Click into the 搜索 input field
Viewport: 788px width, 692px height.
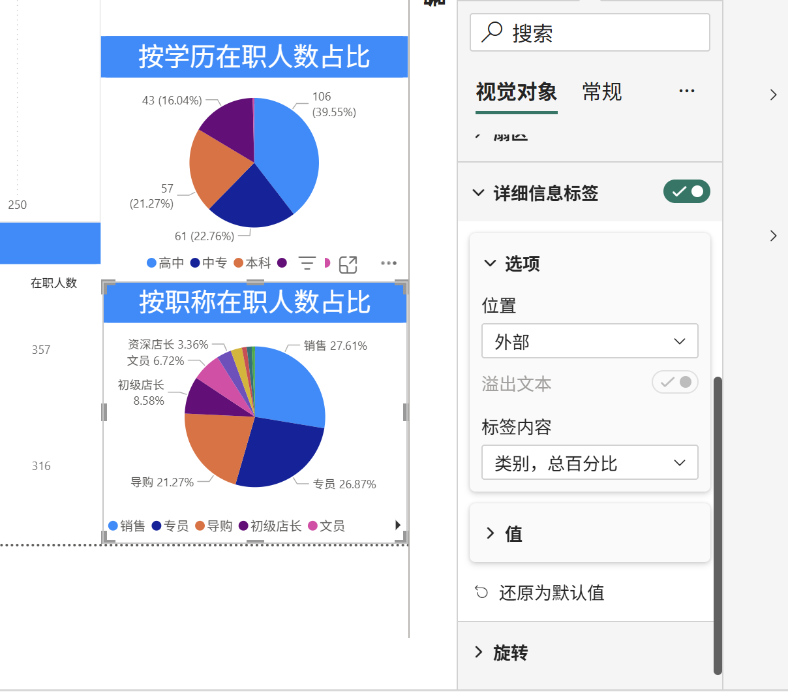tap(607, 33)
